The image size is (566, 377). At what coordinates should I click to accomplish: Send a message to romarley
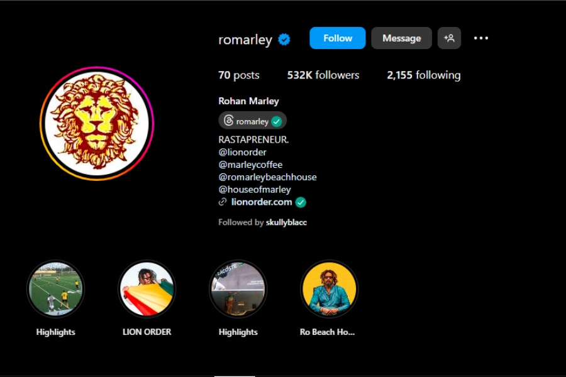tap(401, 38)
